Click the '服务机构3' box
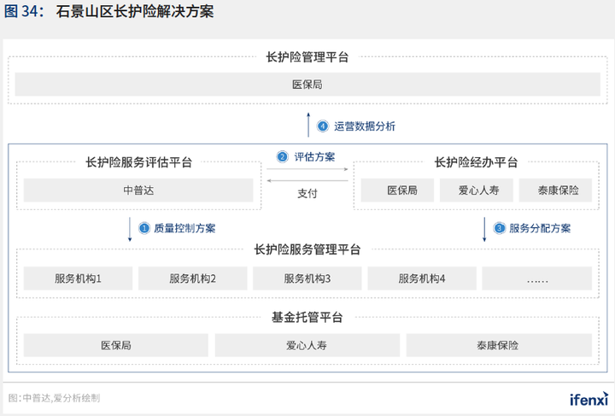Image resolution: width=615 pixels, height=416 pixels. [307, 278]
